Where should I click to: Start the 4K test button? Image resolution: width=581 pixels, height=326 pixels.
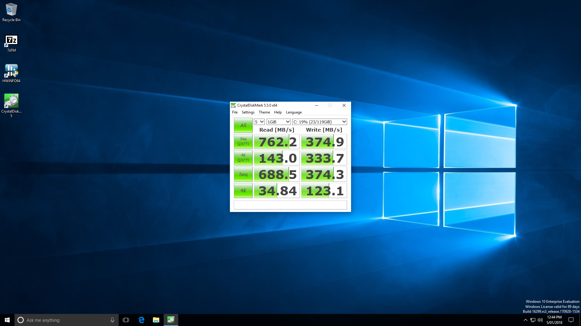pyautogui.click(x=243, y=190)
